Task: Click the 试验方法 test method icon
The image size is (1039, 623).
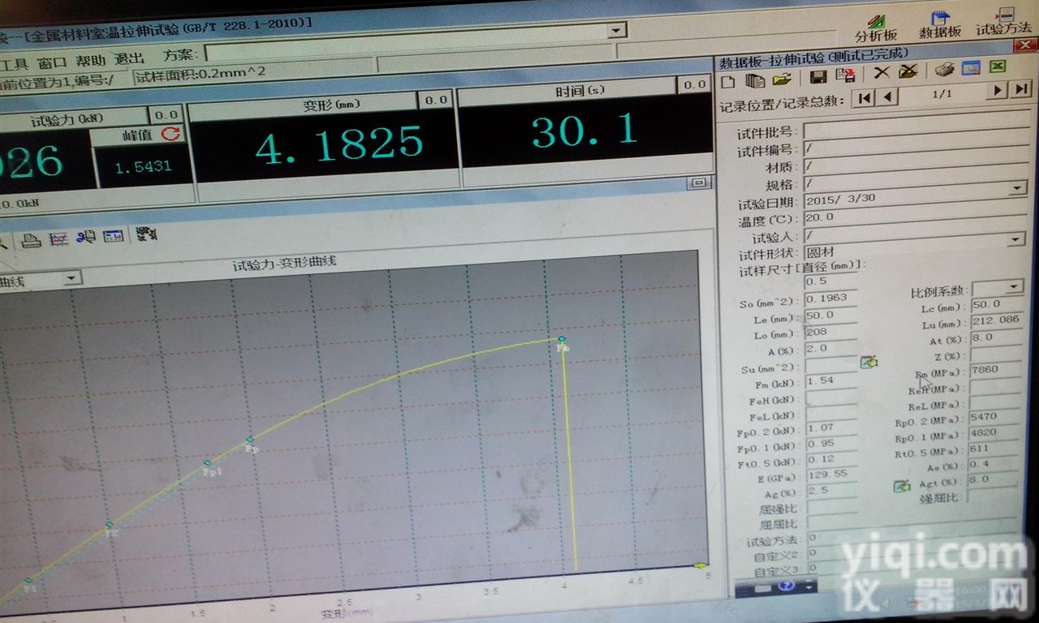Action: 1004,21
